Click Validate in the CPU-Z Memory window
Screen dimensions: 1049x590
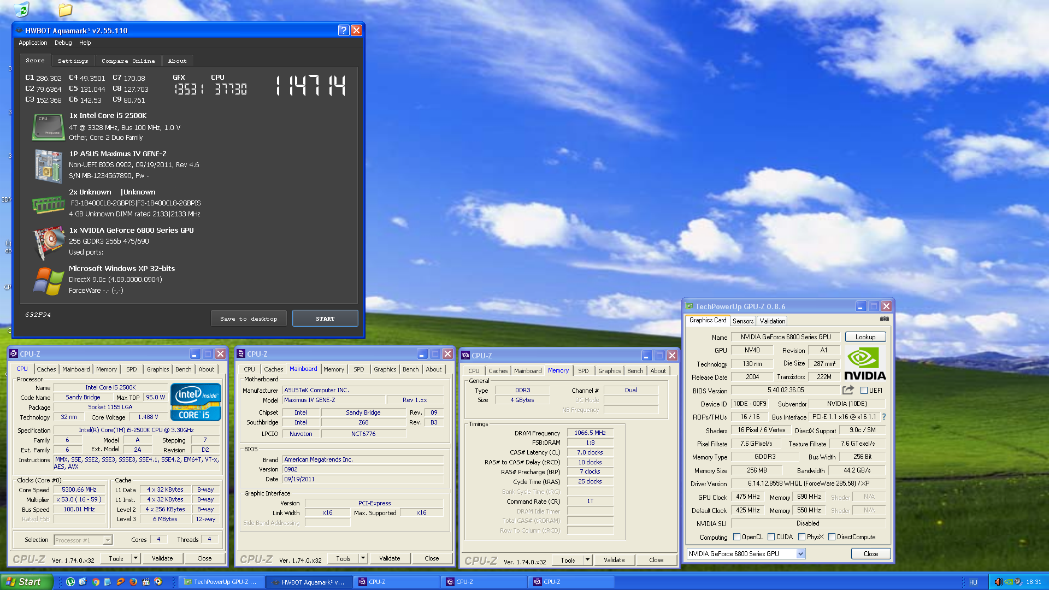coord(614,560)
